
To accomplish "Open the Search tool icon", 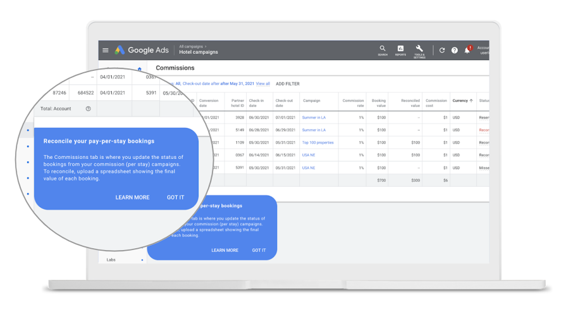I will (382, 50).
